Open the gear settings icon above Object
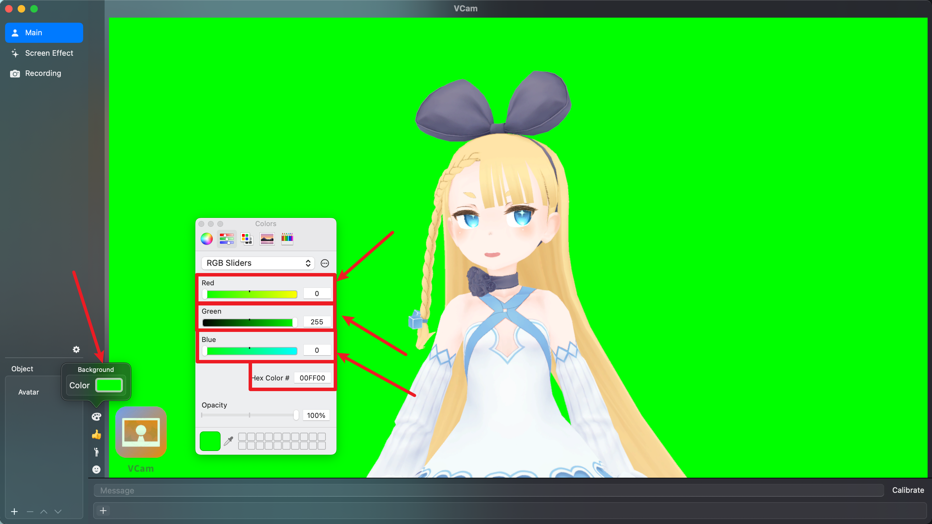 click(76, 349)
